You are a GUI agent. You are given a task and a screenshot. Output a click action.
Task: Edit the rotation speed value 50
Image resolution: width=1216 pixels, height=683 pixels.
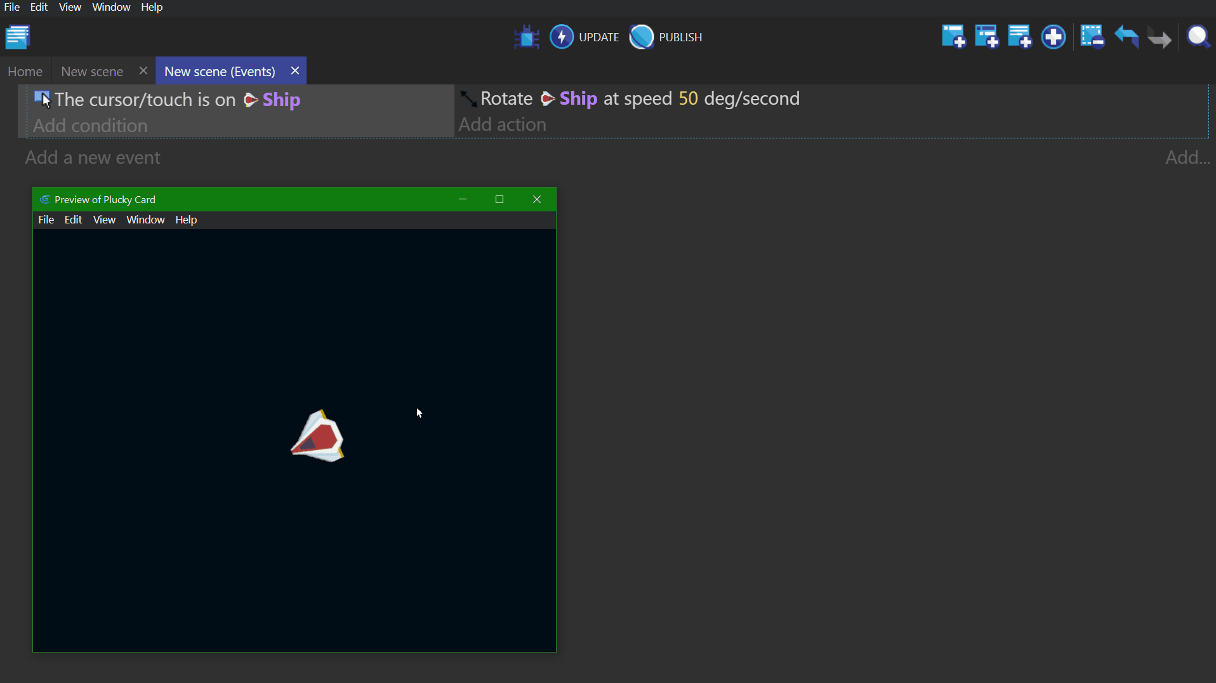coord(688,98)
